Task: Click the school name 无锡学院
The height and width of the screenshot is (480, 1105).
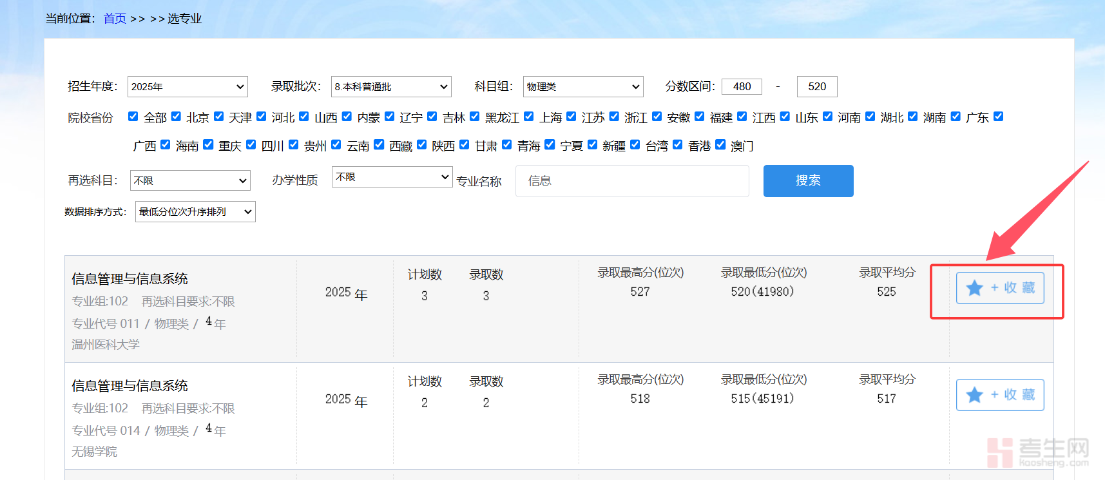Action: (x=95, y=452)
